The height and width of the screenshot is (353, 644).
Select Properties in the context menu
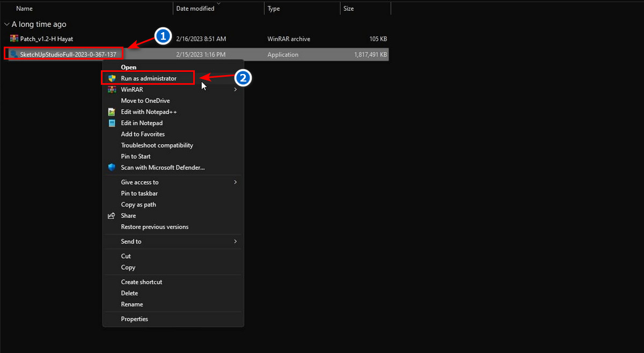tap(134, 319)
